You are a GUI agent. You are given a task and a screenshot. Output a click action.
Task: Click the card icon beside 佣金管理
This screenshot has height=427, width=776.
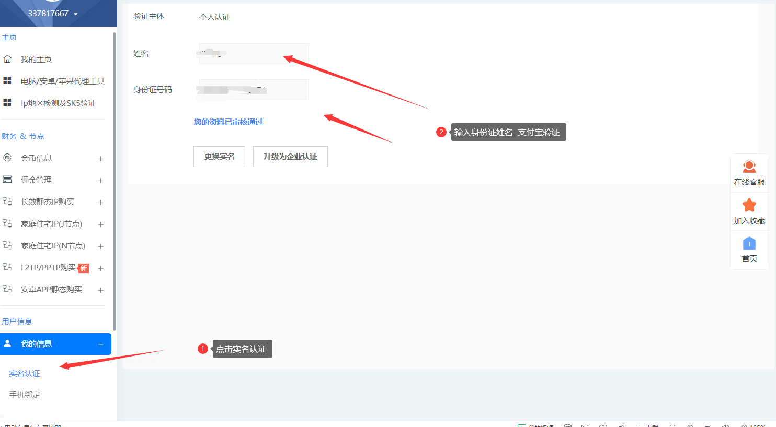point(7,180)
